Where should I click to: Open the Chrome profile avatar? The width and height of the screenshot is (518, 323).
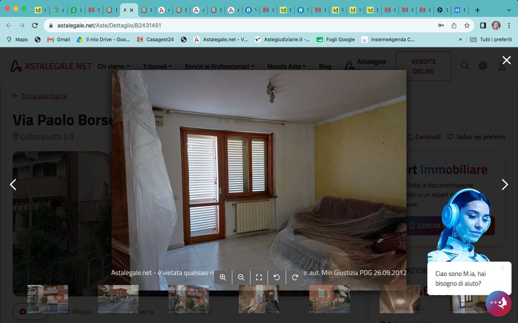pos(496,25)
